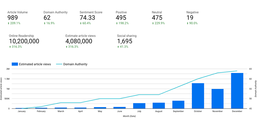Click the up arrow next to 16.9%
Image resolution: width=261 pixels, height=124 pixels.
[x=45, y=23]
